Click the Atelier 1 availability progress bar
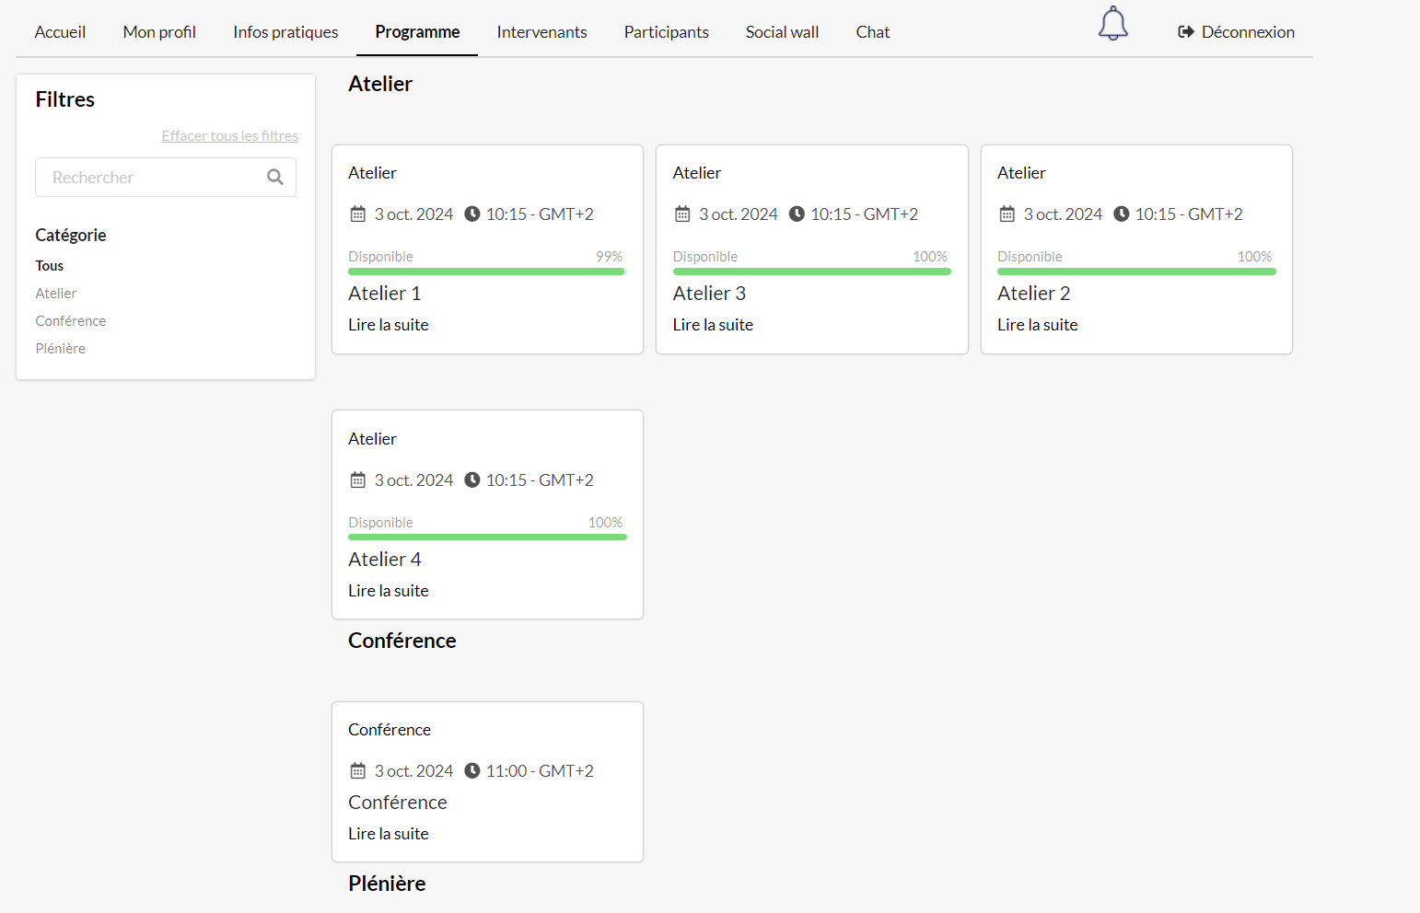This screenshot has width=1420, height=913. click(487, 272)
